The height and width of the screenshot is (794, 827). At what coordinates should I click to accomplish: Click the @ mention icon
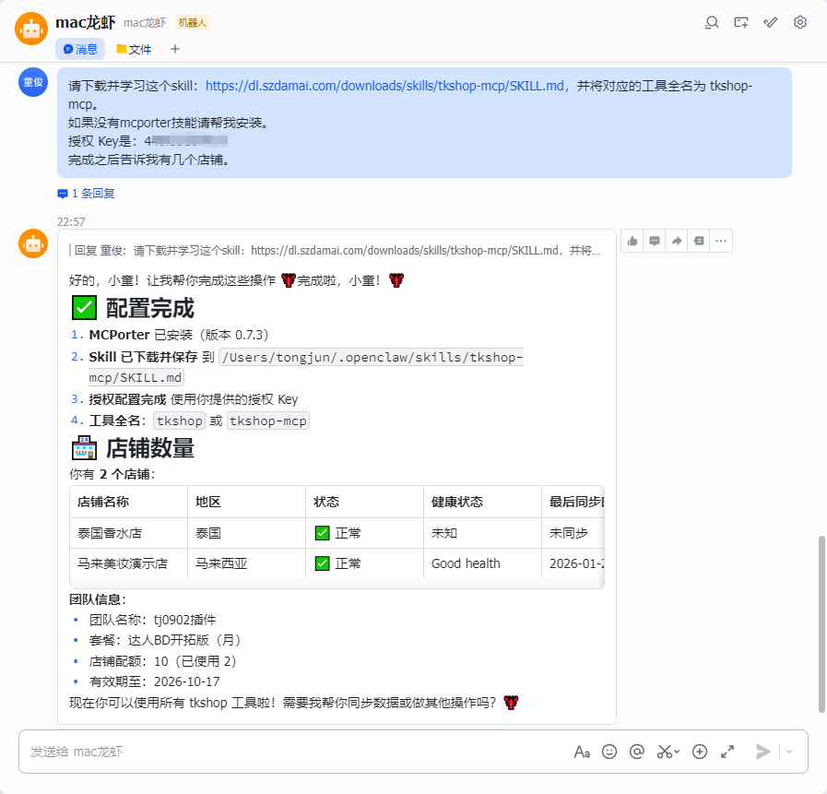(x=637, y=752)
